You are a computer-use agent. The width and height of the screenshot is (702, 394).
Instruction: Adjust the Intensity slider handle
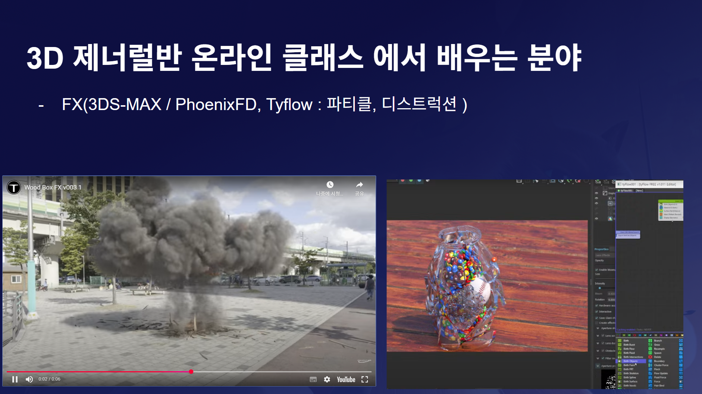600,288
